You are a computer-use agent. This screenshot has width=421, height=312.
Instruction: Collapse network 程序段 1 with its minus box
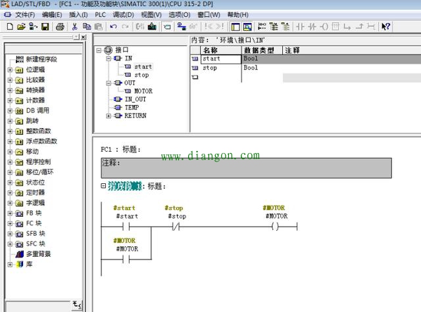tap(103, 186)
